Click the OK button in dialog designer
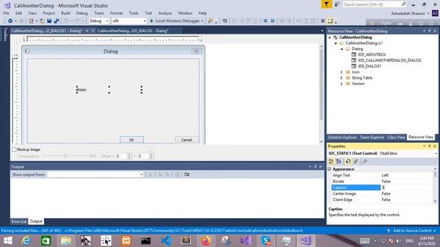 131,140
